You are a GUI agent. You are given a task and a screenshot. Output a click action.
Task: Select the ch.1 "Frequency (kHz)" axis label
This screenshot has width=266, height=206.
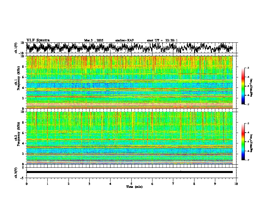[18, 78]
